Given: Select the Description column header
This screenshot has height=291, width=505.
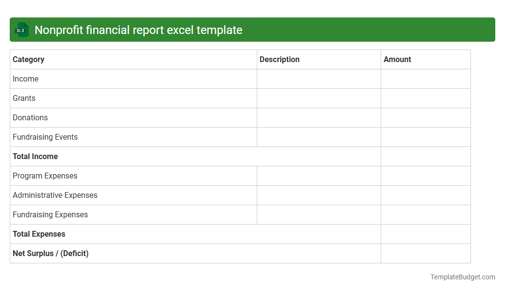Looking at the screenshot, I should [x=280, y=59].
